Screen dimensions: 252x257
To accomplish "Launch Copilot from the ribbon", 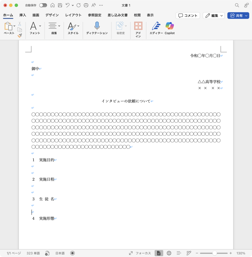I will 170,26.
